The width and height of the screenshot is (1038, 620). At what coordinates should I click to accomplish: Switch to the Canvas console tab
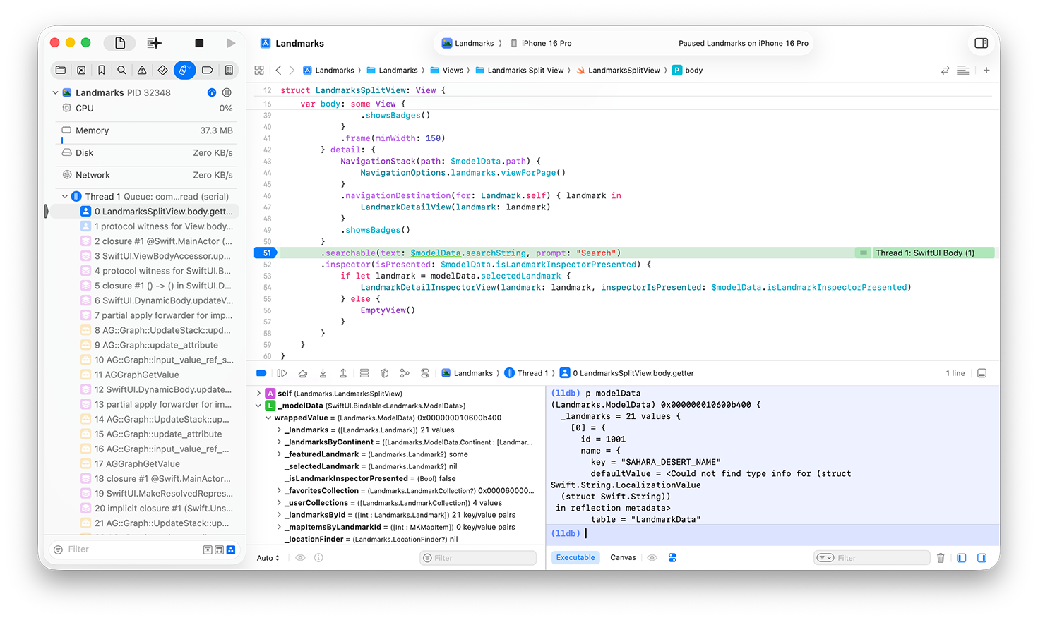623,558
